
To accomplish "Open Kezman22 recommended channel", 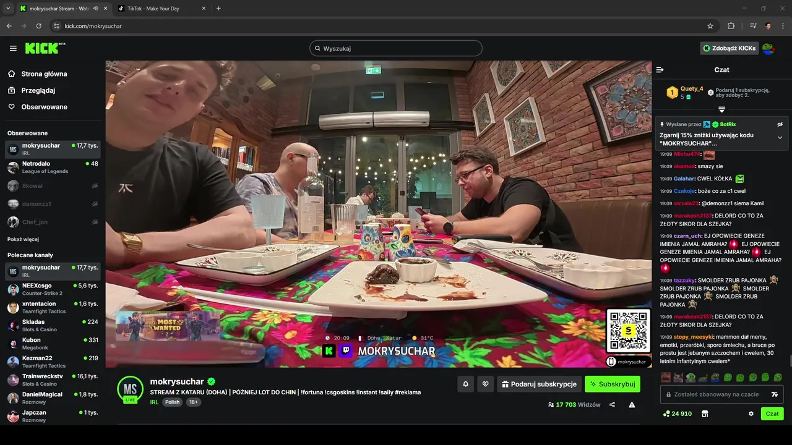I will point(53,362).
